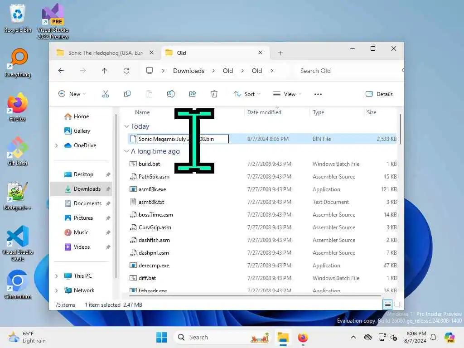
Task: Click the file list vertical scrollbar
Action: pyautogui.click(x=401, y=129)
